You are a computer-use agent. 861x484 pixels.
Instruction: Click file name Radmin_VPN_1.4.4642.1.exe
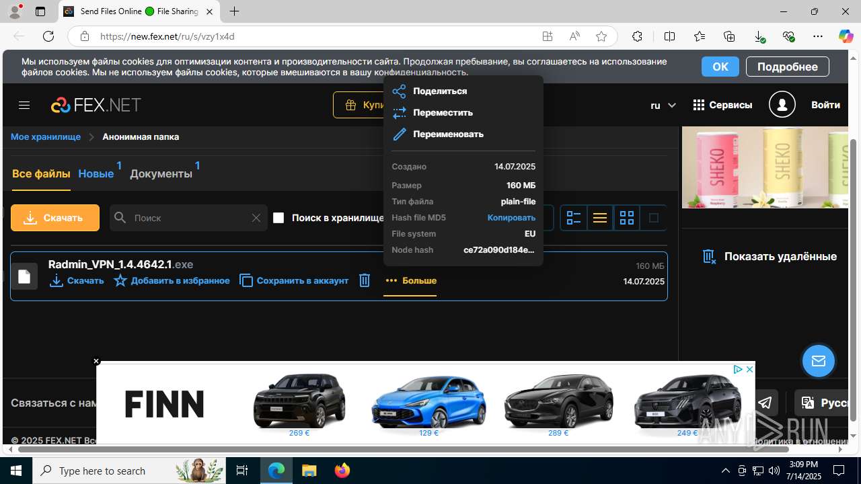120,264
